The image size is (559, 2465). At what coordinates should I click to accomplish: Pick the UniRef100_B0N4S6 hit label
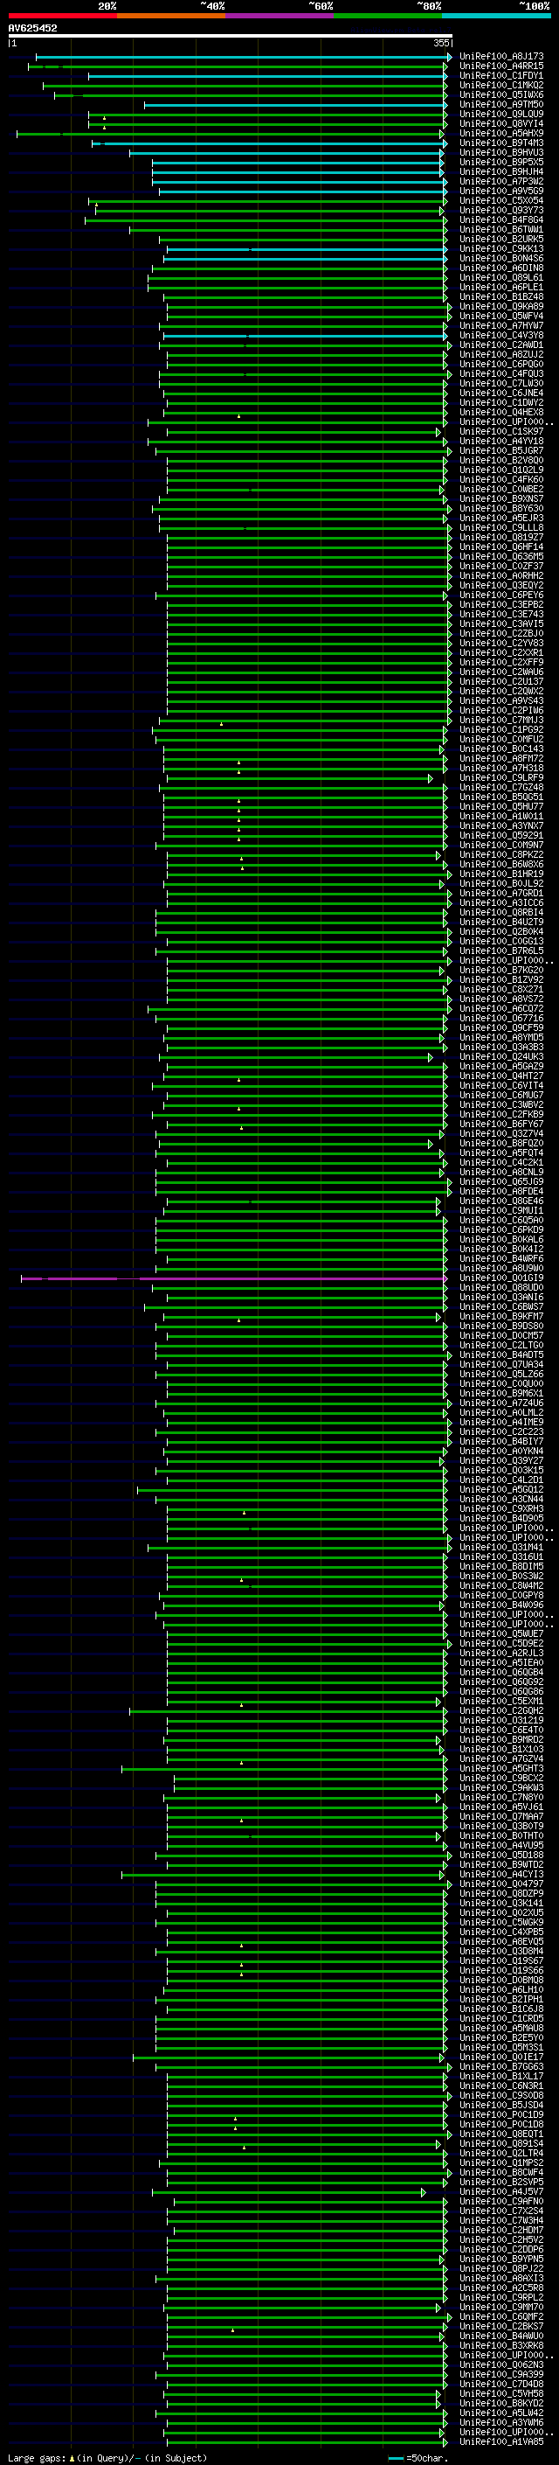(500, 258)
